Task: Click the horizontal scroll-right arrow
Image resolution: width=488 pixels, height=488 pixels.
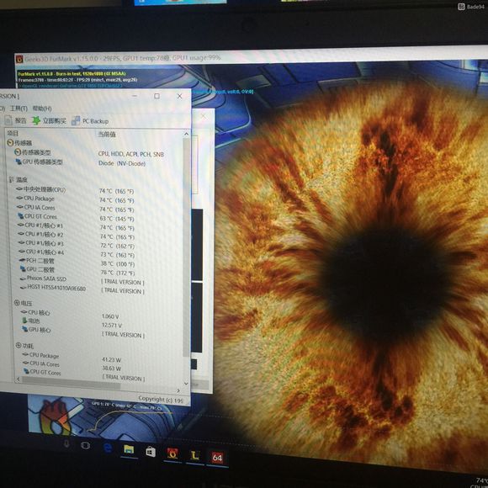Action: [x=178, y=390]
